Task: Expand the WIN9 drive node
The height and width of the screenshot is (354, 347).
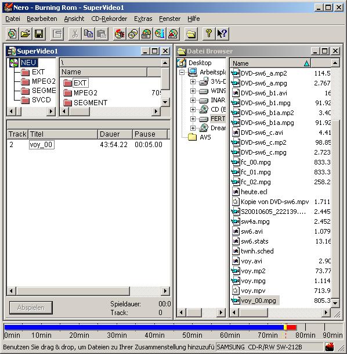Action: 193,91
